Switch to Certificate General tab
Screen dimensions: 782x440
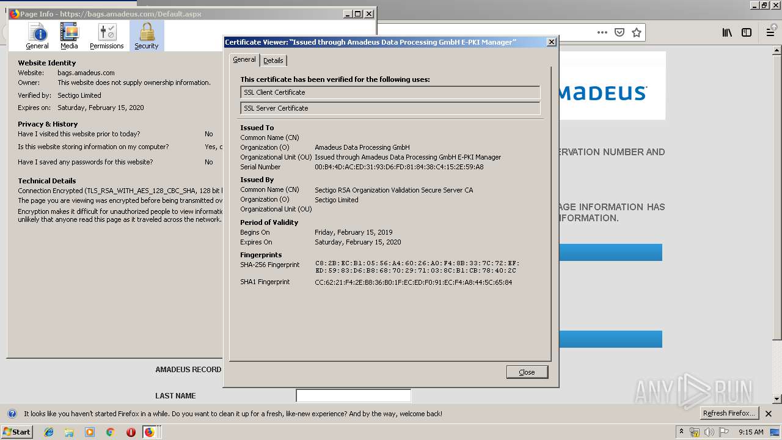(x=244, y=59)
